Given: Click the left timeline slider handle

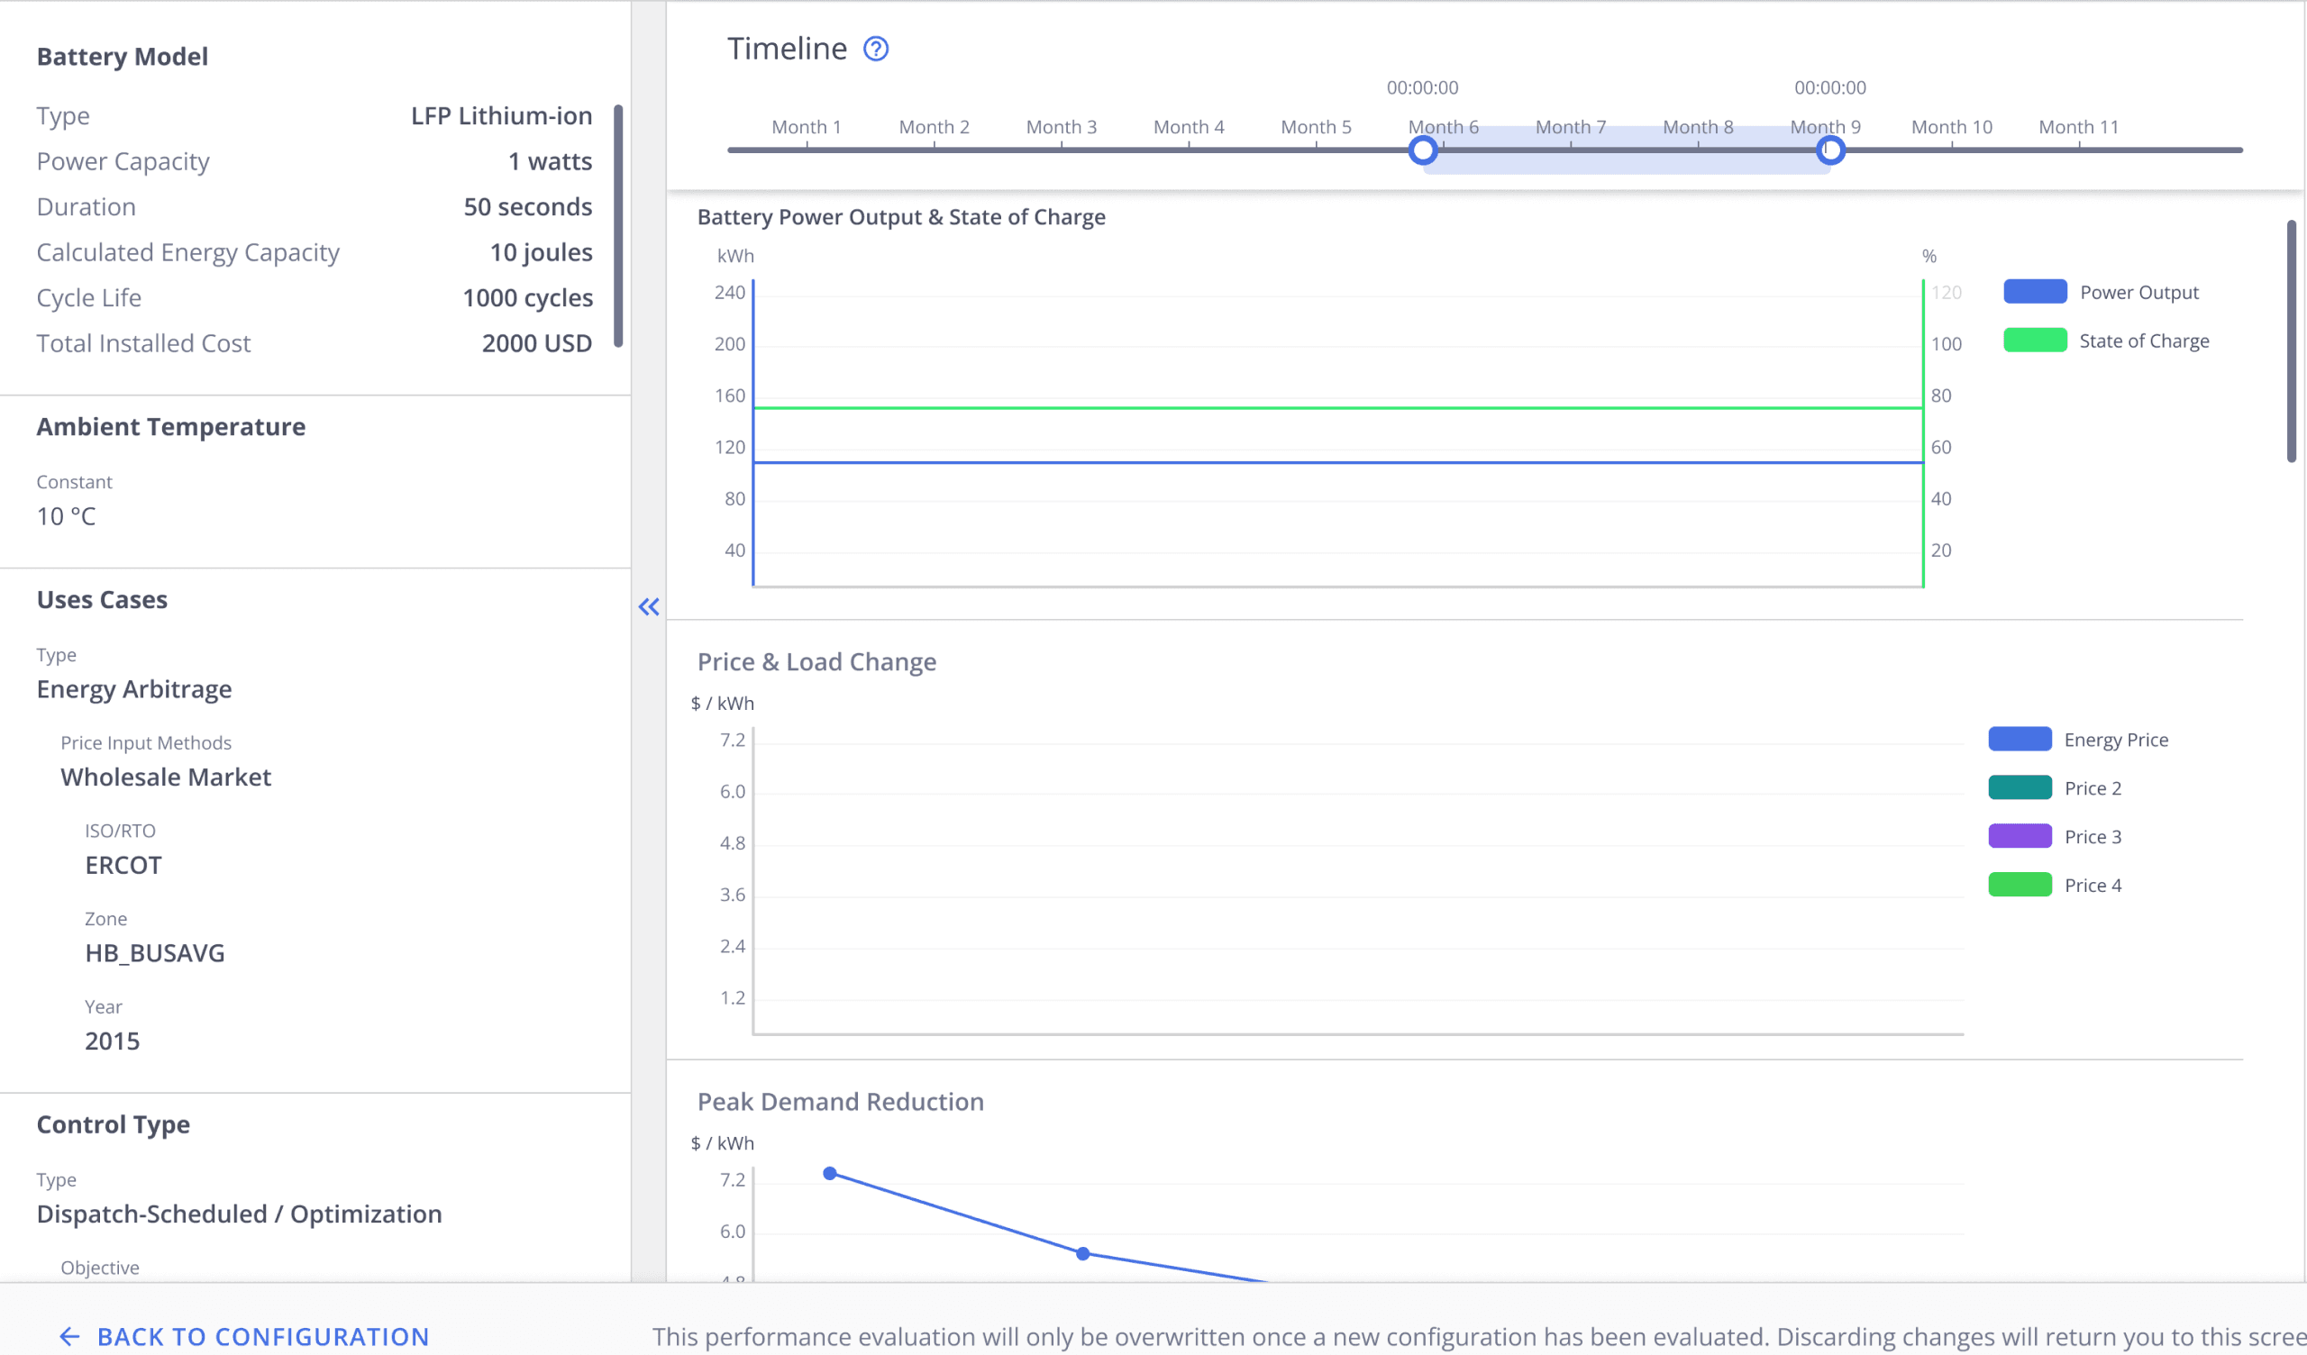Looking at the screenshot, I should click(x=1423, y=150).
